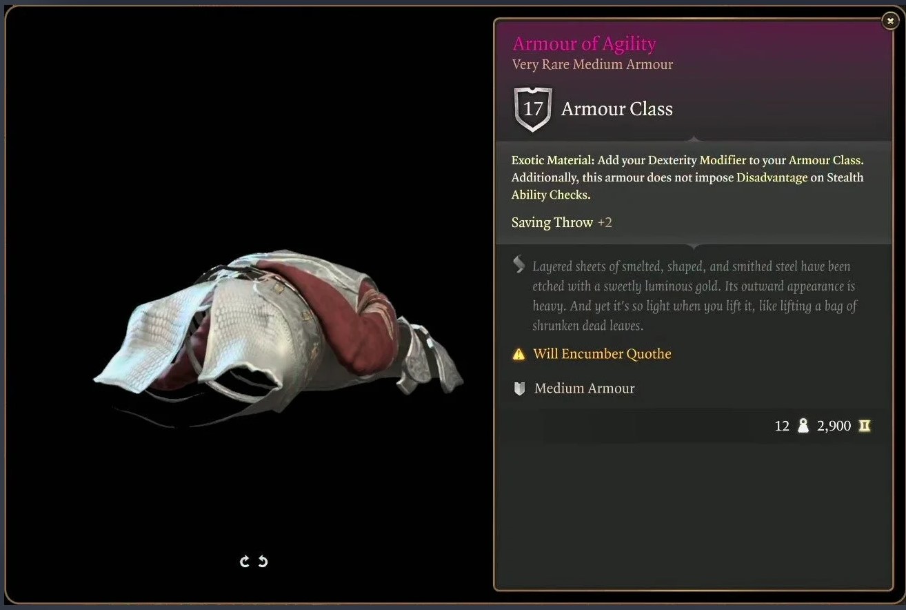This screenshot has width=906, height=610.
Task: Click the Will Encumber Quothe warning
Action: point(602,354)
